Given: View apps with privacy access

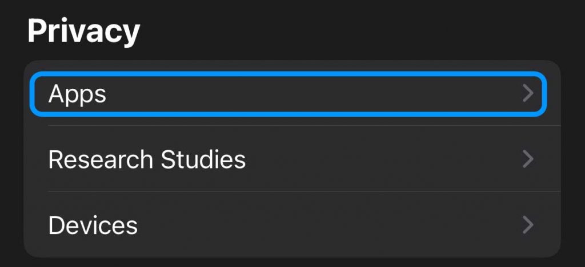Looking at the screenshot, I should click(x=289, y=93).
